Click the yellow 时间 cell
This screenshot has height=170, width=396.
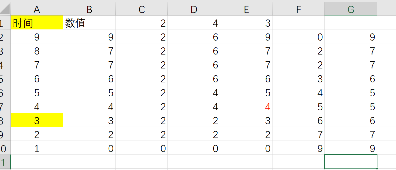click(37, 23)
